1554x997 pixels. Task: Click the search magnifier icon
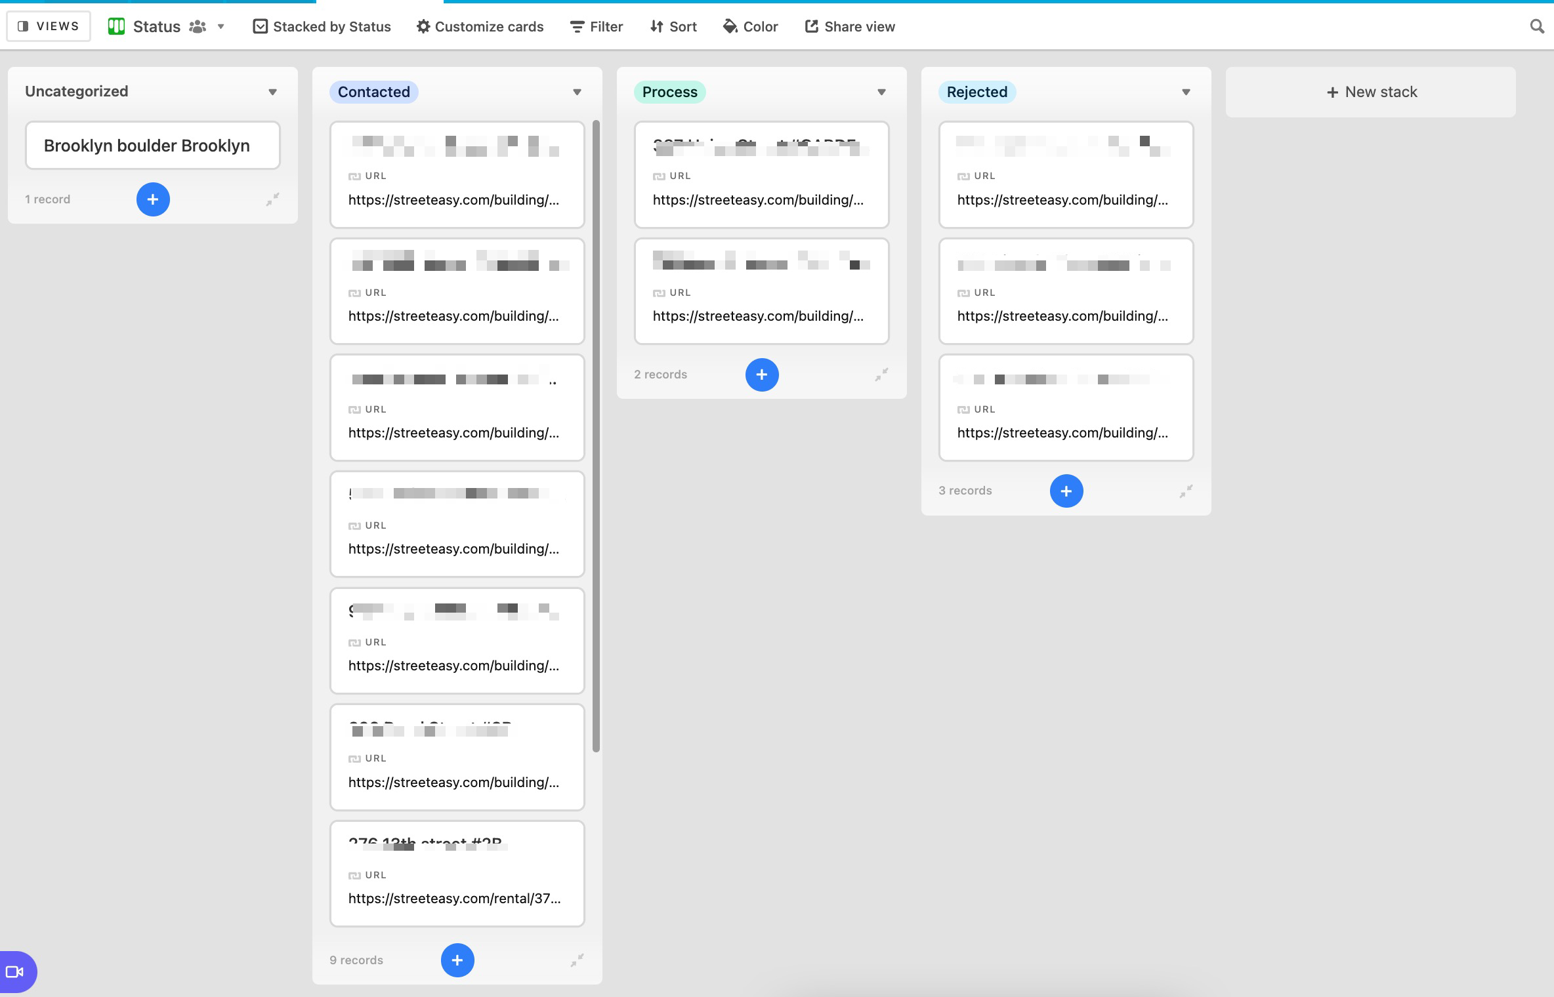pos(1537,26)
